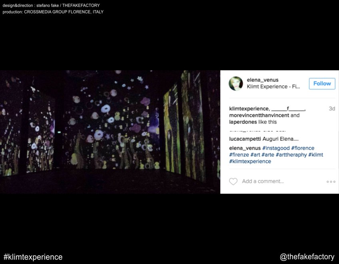Click elena_venus profile avatar picture
Image resolution: width=339 pixels, height=264 pixels.
click(236, 83)
